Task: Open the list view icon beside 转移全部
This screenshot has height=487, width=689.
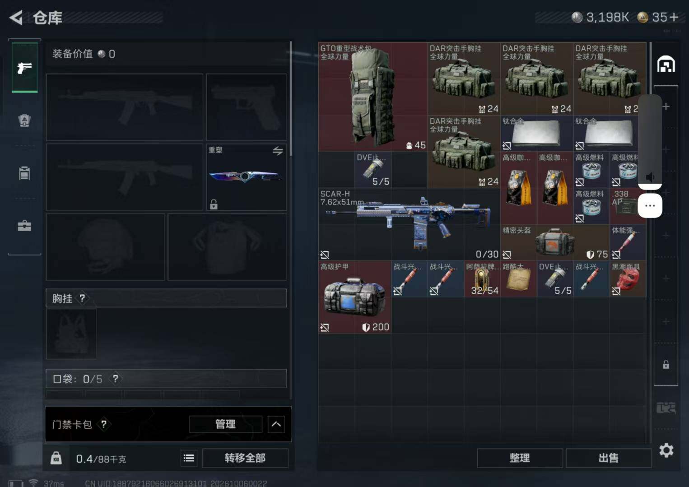Action: (189, 458)
